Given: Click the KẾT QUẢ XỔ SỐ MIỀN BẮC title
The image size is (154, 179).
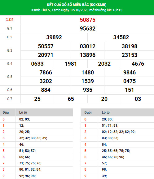Looking at the screenshot, I should (x=77, y=5).
